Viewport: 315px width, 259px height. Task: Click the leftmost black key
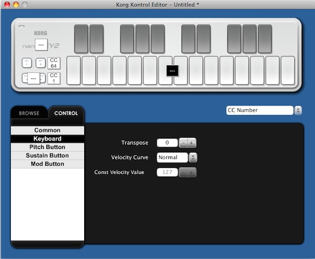pos(81,39)
